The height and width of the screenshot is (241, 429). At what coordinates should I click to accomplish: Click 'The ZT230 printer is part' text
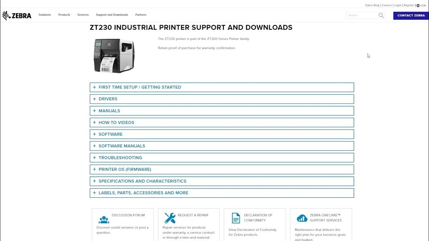coord(204,39)
